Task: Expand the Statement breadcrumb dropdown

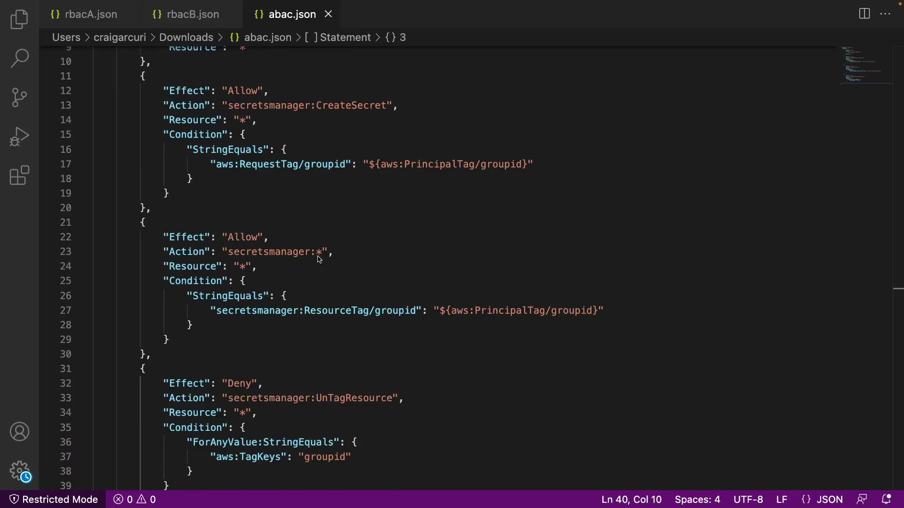Action: click(x=345, y=37)
